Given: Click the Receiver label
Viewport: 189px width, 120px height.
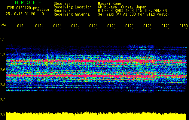Looking at the screenshot, I should (x=62, y=11).
